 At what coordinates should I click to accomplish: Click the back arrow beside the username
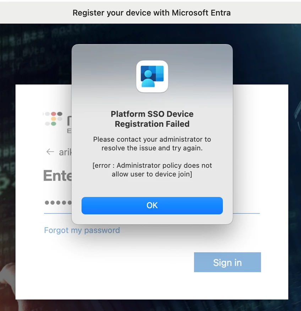coord(50,152)
